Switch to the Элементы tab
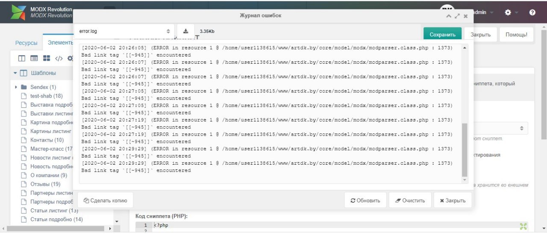 60,43
